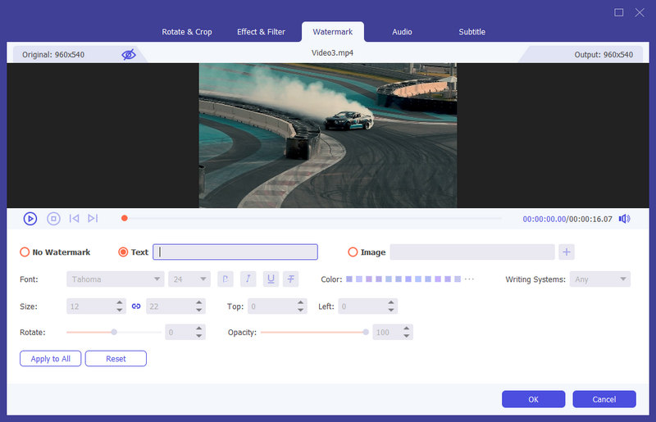The width and height of the screenshot is (656, 422).
Task: Toggle the original preview eye icon
Action: [x=129, y=55]
